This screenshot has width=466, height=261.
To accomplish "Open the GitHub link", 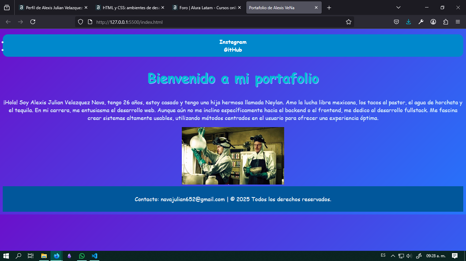I will (x=233, y=50).
